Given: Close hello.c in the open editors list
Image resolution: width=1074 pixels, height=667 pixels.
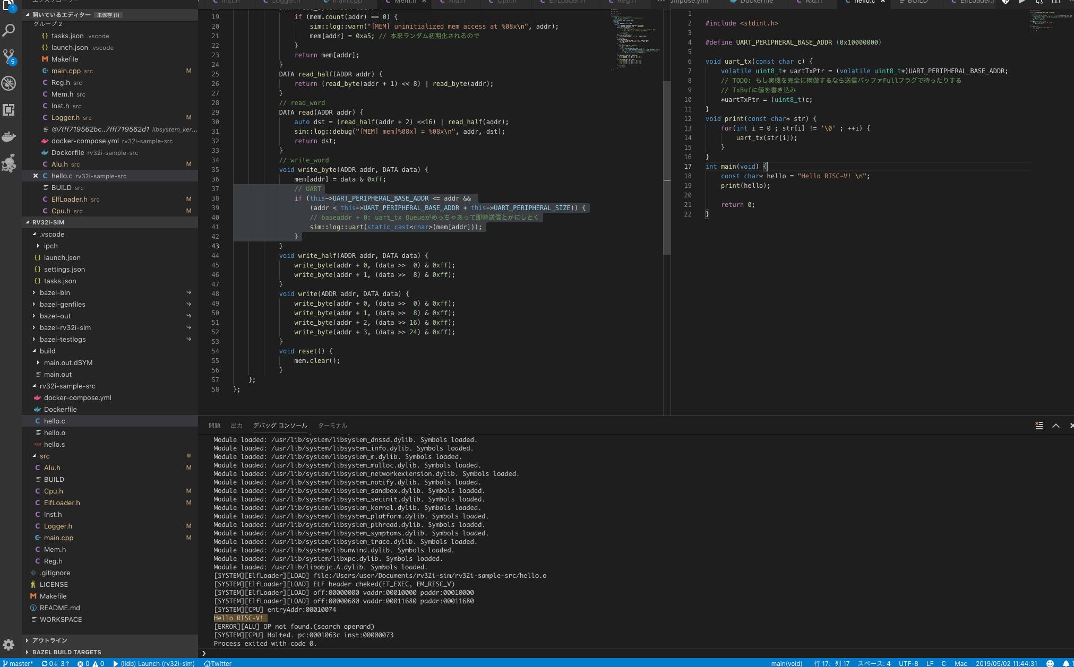Looking at the screenshot, I should pos(36,176).
